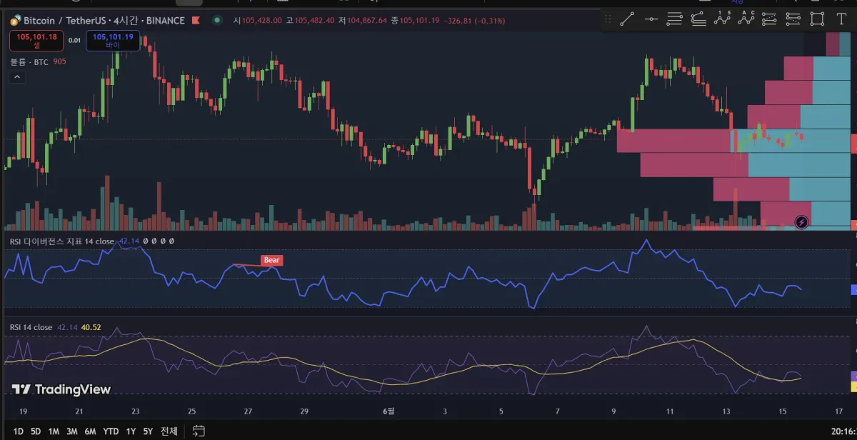857x440 pixels.
Task: Click the 6월 date axis label
Action: pos(389,411)
